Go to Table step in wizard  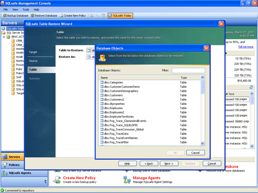coord(41,70)
